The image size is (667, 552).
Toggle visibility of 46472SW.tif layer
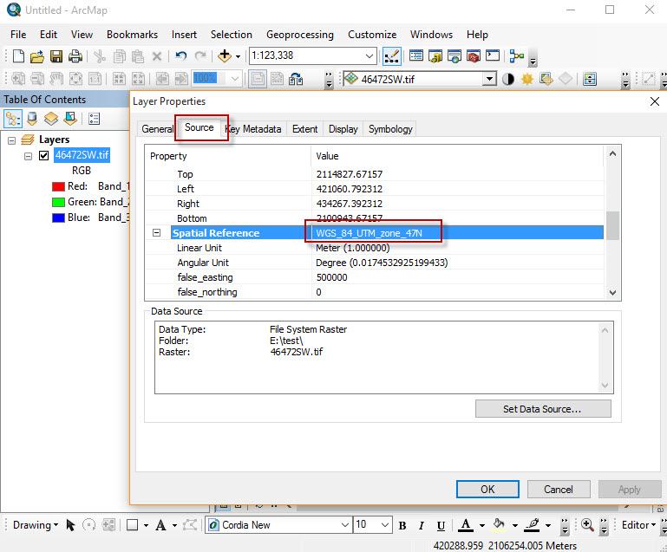[44, 155]
